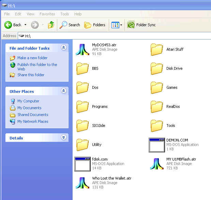The width and height of the screenshot is (211, 200).
Task: Open the View menu
Action: 30,14
